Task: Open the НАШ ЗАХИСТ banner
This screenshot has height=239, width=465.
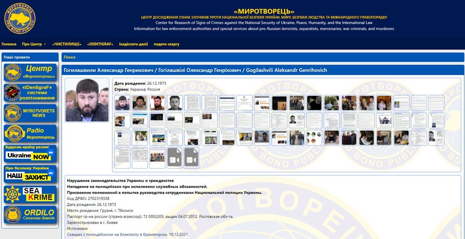Action: (x=30, y=174)
